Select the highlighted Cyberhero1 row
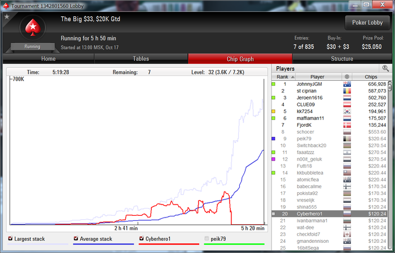The image size is (395, 253). pos(329,214)
